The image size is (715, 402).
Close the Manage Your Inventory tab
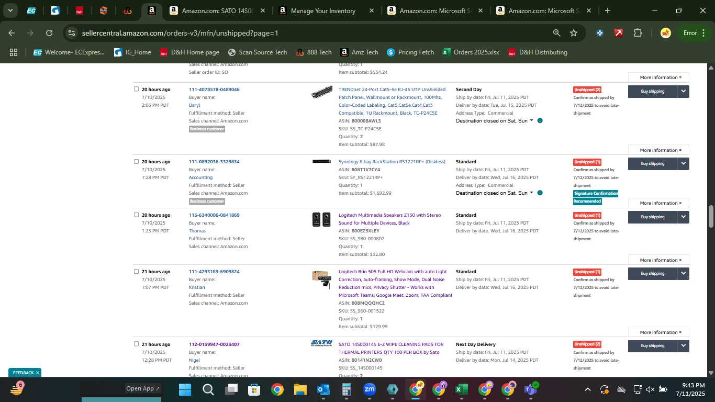pos(372,10)
